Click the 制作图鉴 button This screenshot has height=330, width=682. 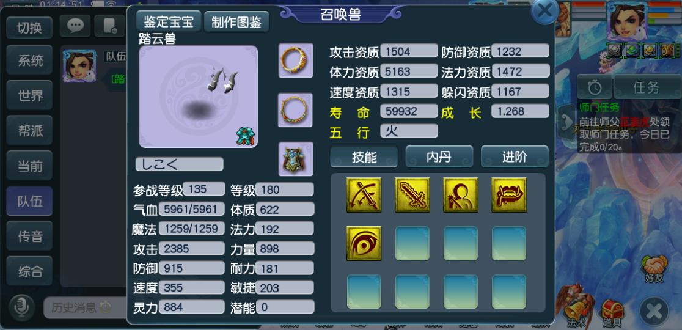(x=236, y=22)
